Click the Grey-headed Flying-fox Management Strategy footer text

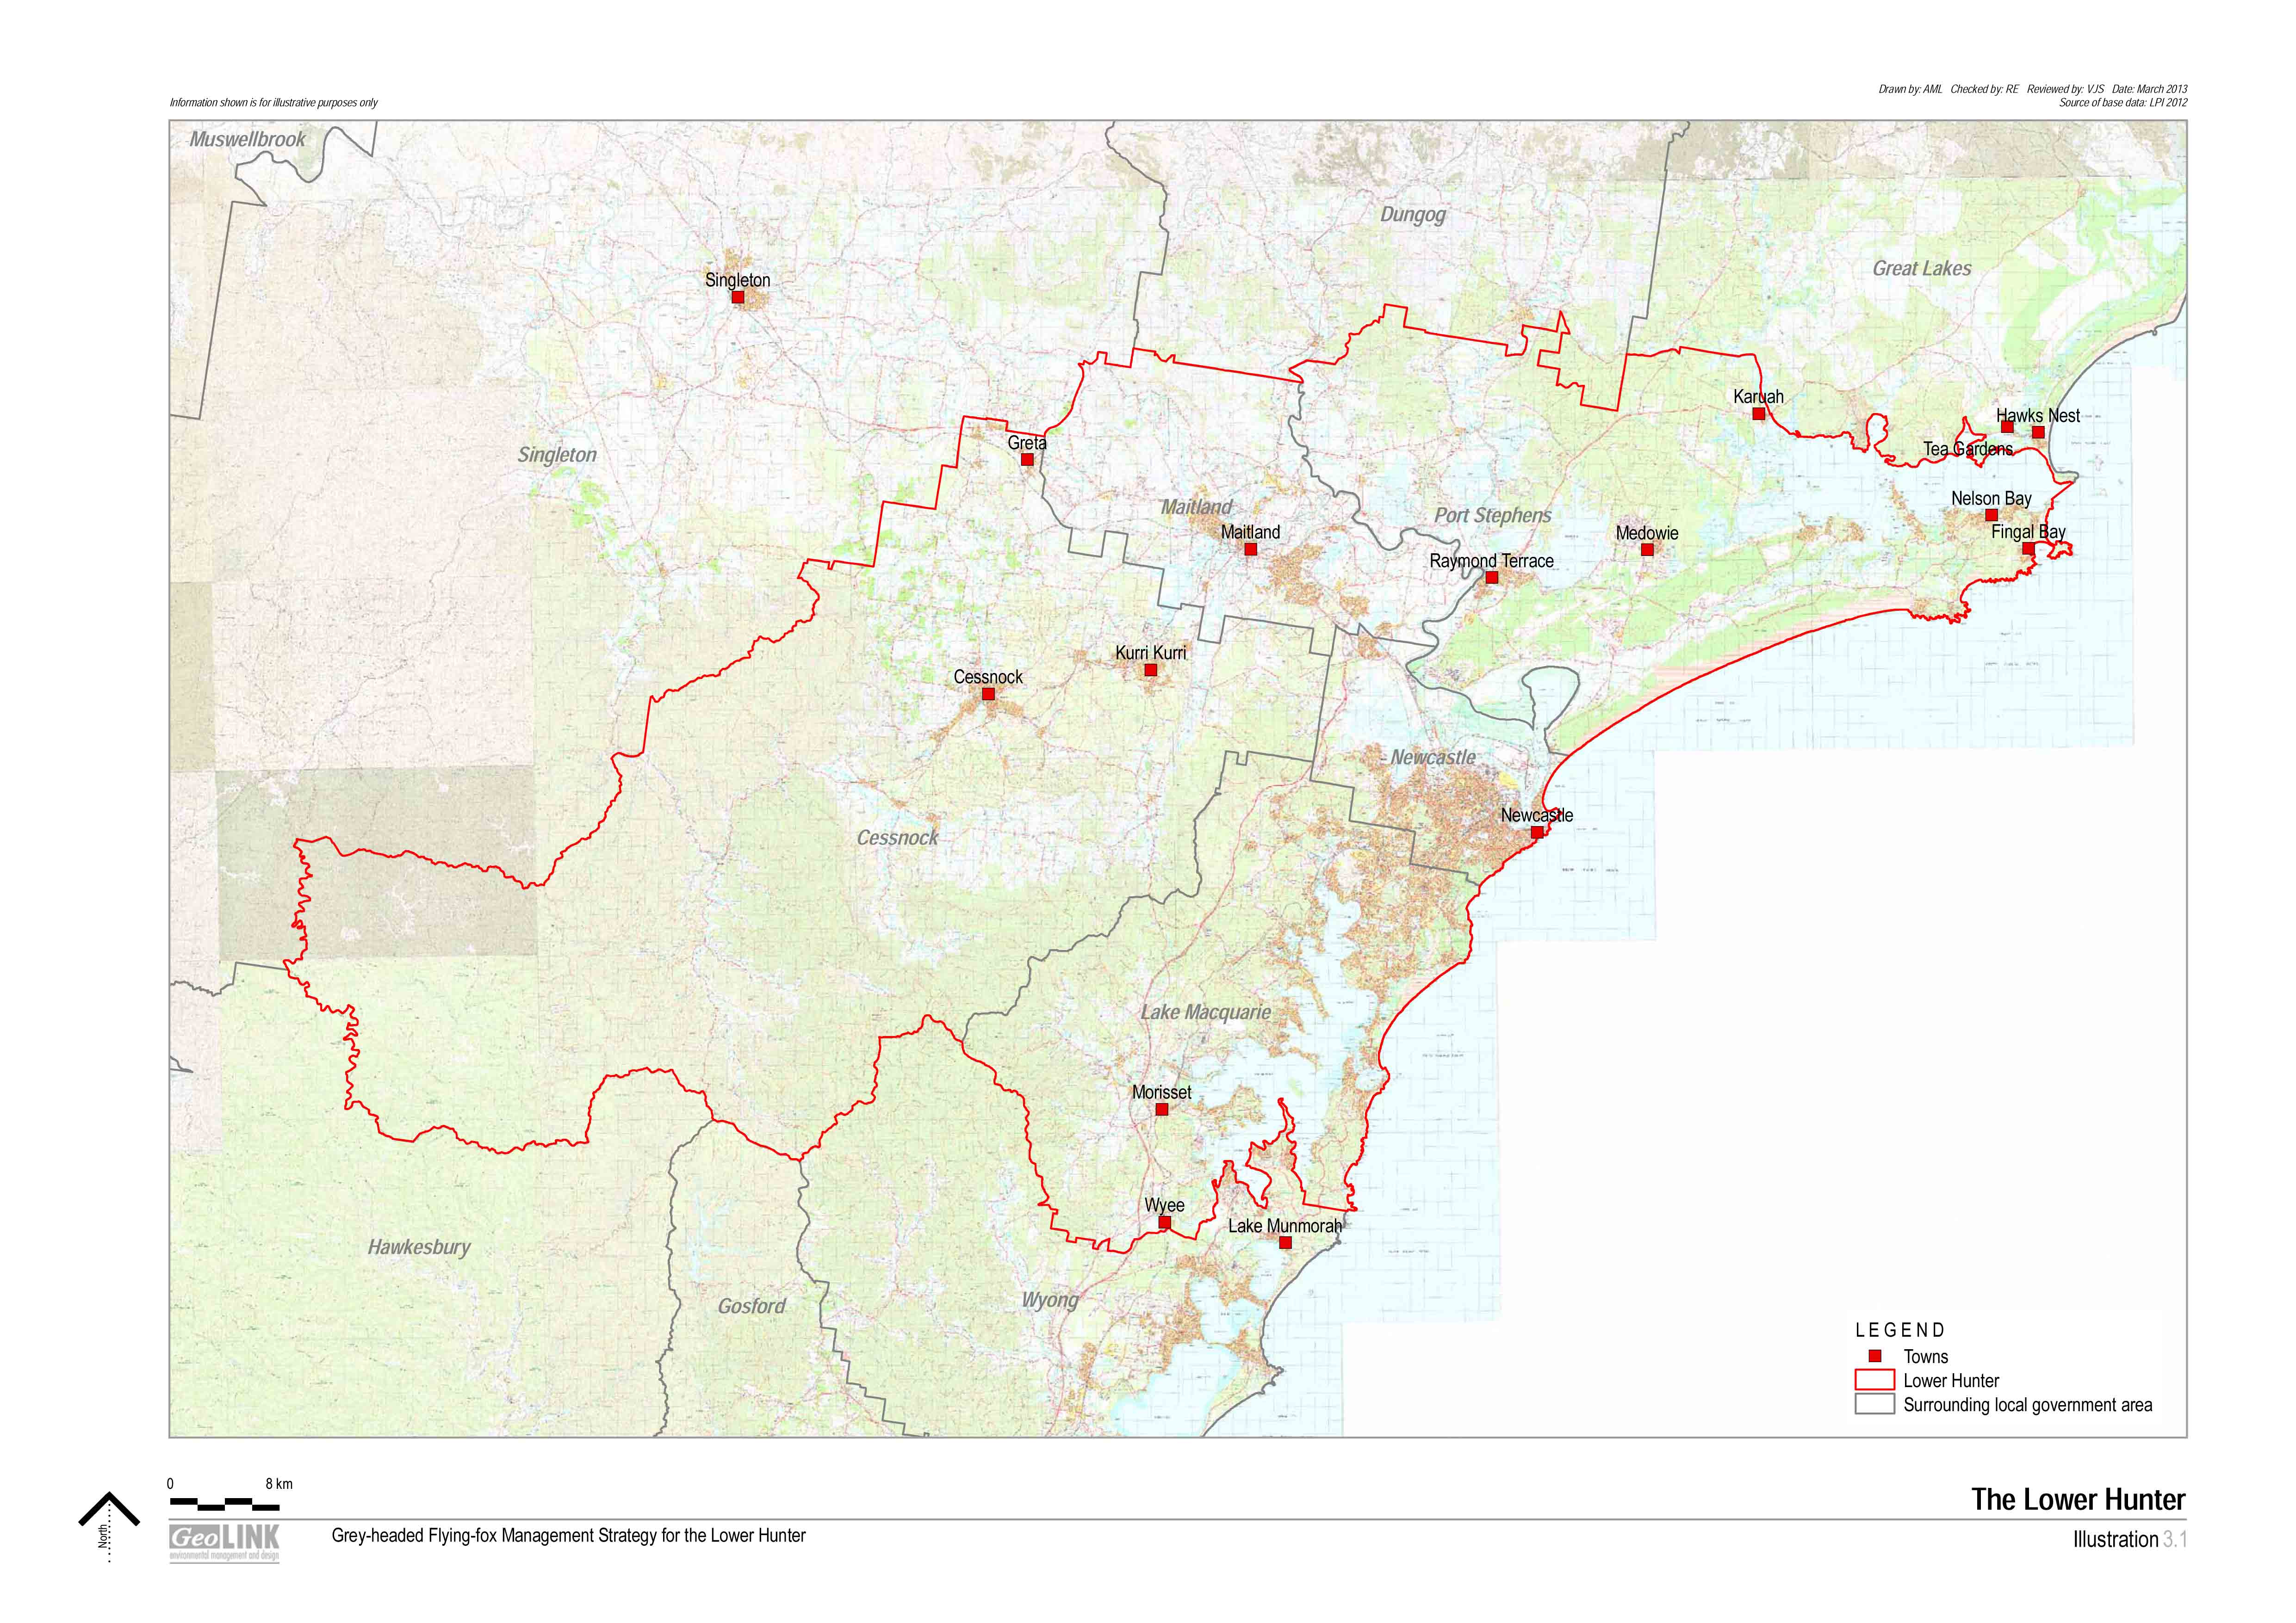point(568,1536)
